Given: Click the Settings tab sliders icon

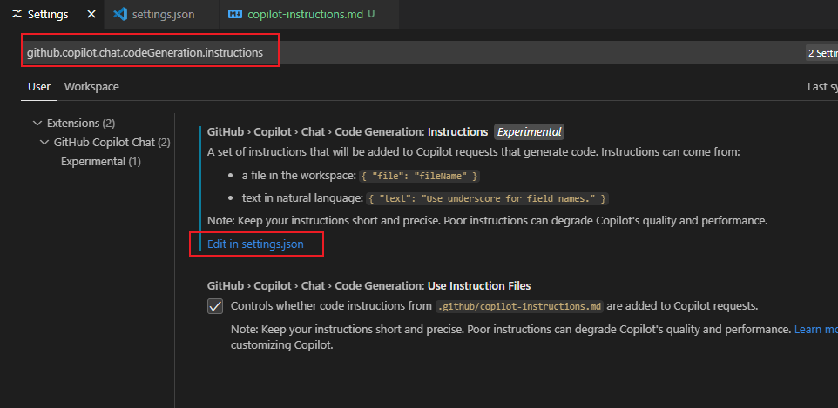Looking at the screenshot, I should tap(17, 15).
